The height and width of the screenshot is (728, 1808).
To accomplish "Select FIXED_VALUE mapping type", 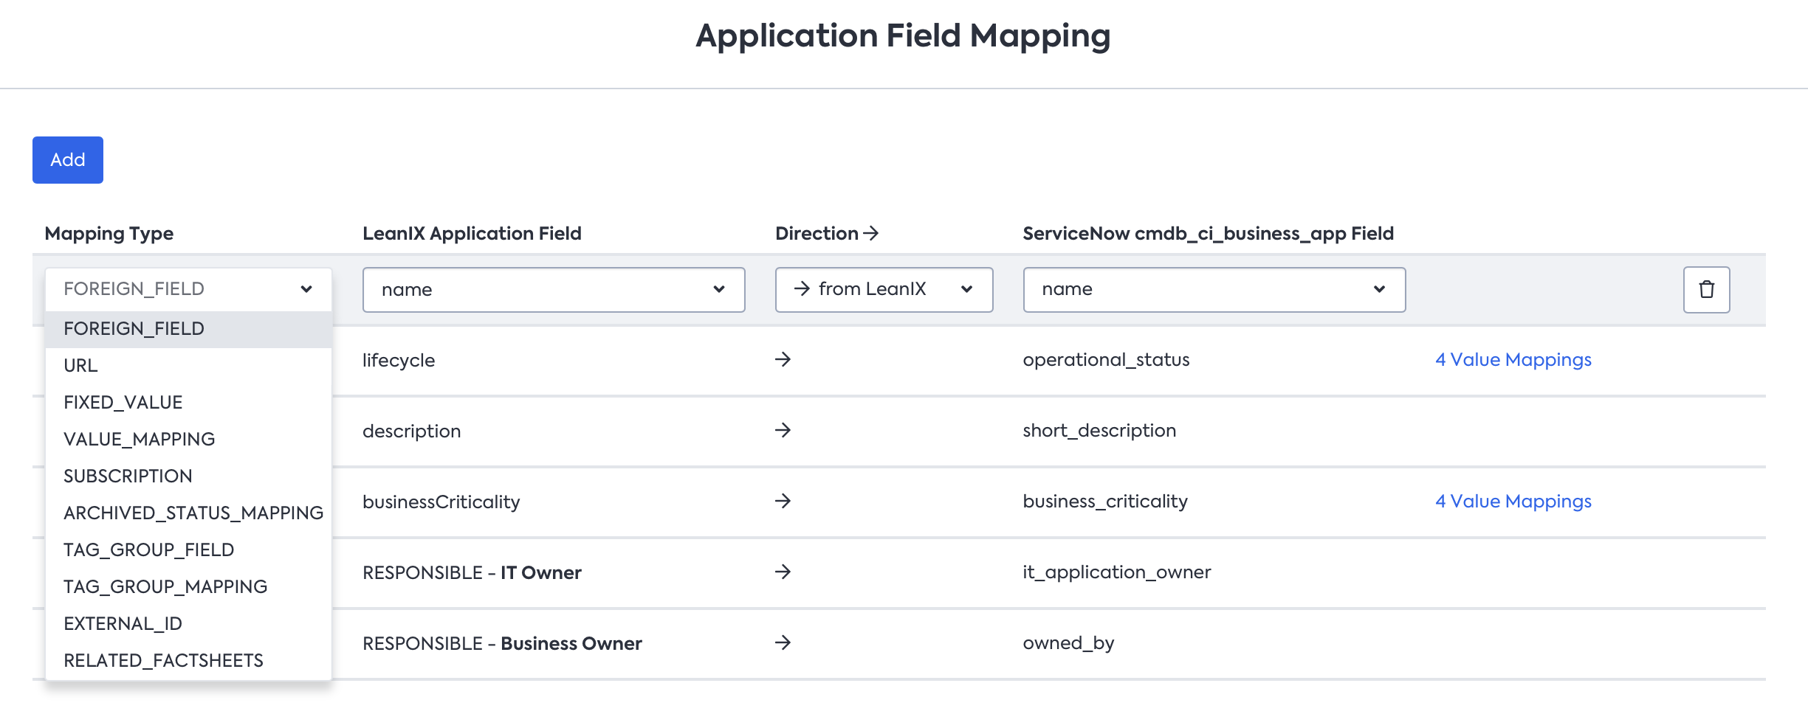I will 188,403.
